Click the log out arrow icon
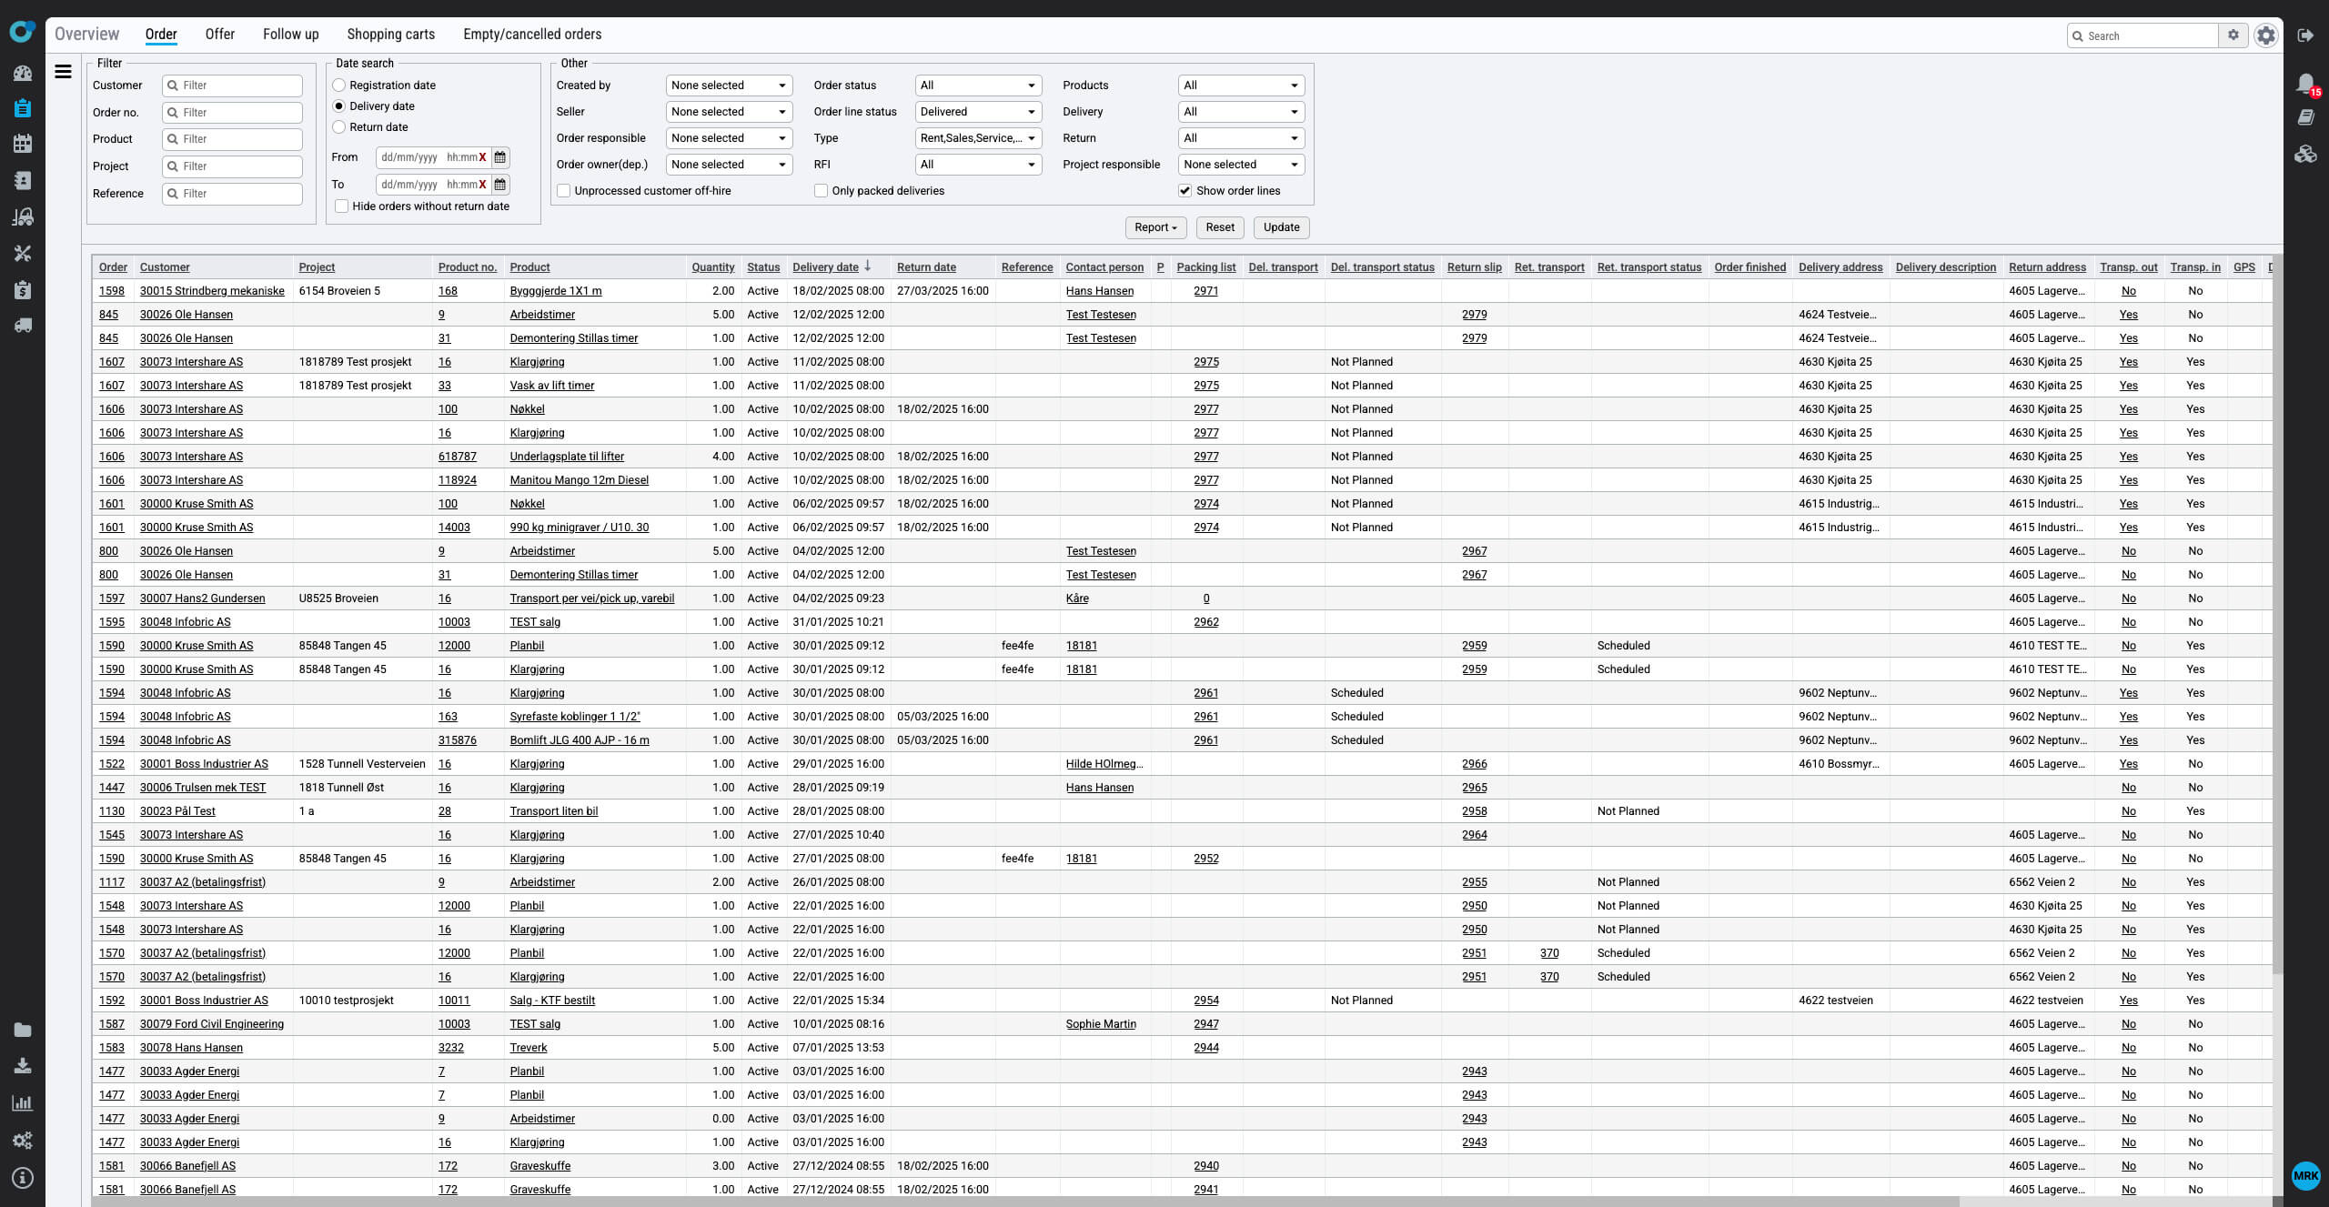This screenshot has height=1207, width=2329. [2305, 35]
